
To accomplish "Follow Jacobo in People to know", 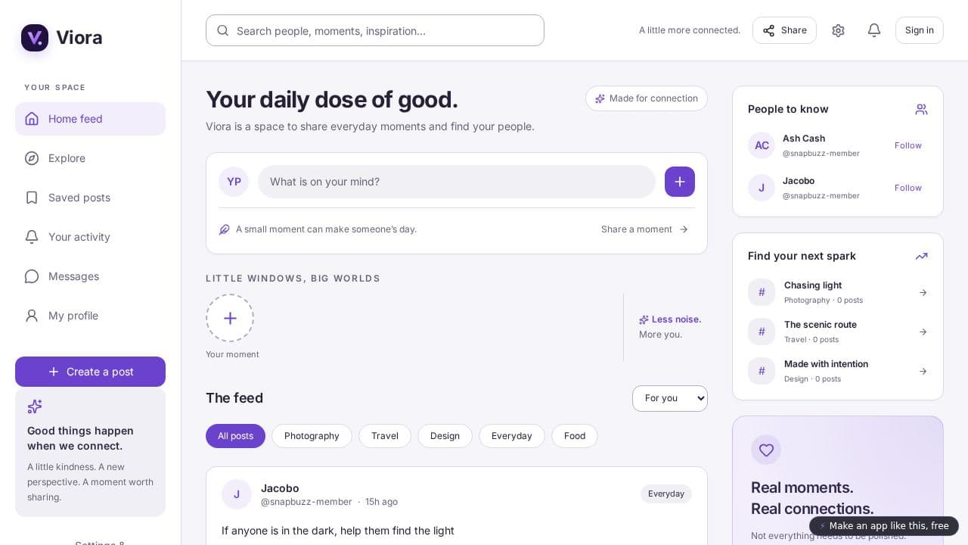I will click(908, 188).
